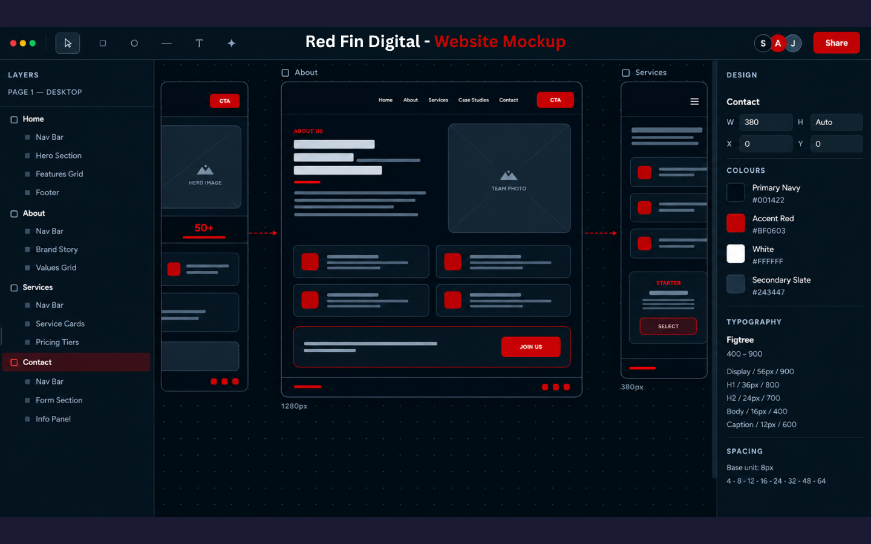Click Home link in mockup navbar
Viewport: 871px width, 544px height.
click(x=385, y=100)
